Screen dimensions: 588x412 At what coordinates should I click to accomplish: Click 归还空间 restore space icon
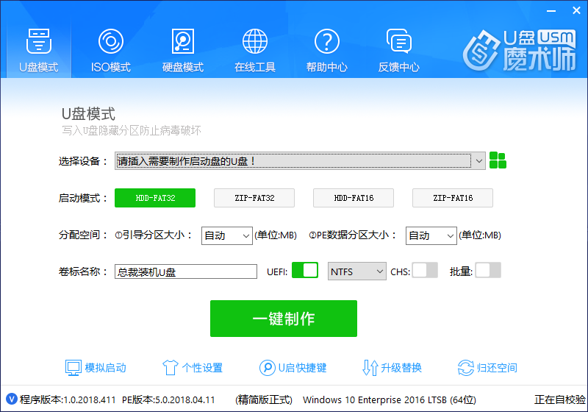click(466, 368)
